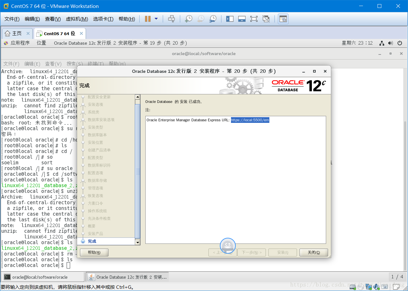Click the VMware suspend (pause) icon
This screenshot has height=291, width=408.
(x=148, y=19)
